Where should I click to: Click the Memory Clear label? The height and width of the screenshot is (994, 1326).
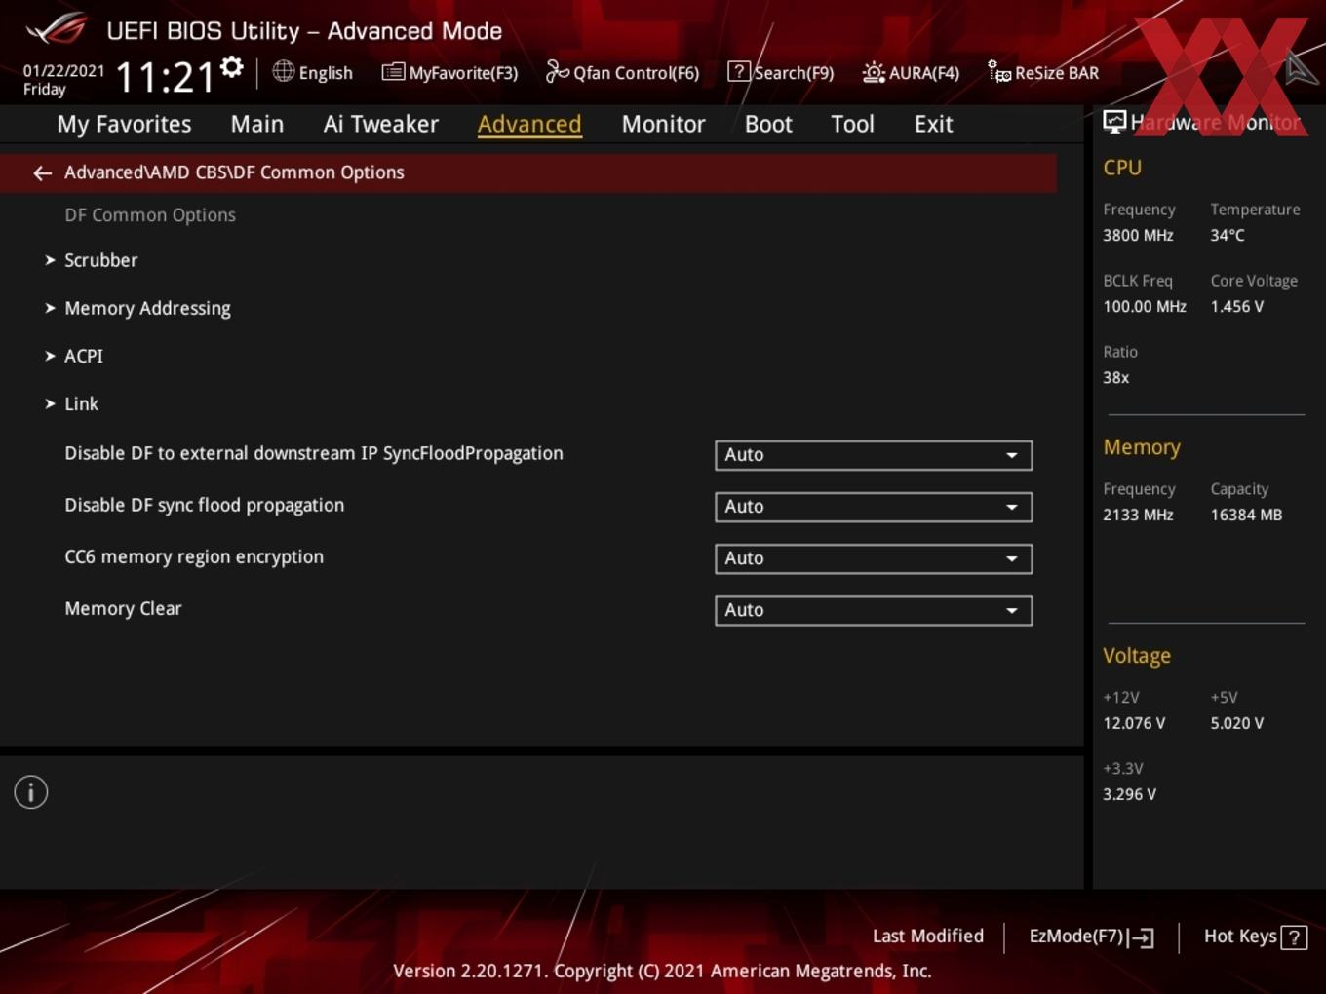(123, 608)
